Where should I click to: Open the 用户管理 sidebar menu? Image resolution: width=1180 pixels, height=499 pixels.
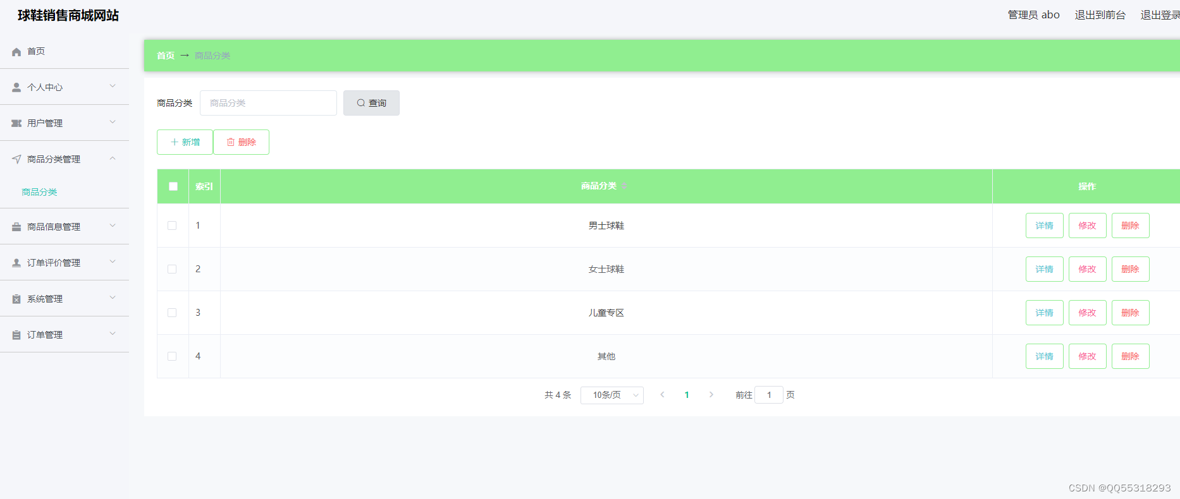pos(65,123)
